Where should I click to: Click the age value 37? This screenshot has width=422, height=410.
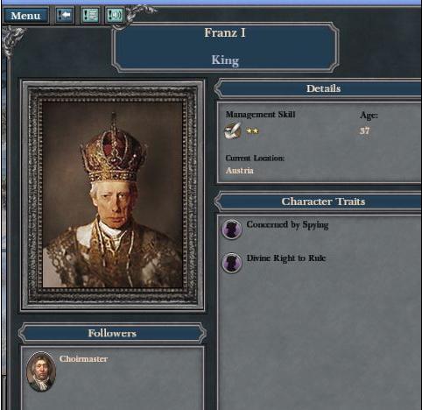(x=364, y=131)
